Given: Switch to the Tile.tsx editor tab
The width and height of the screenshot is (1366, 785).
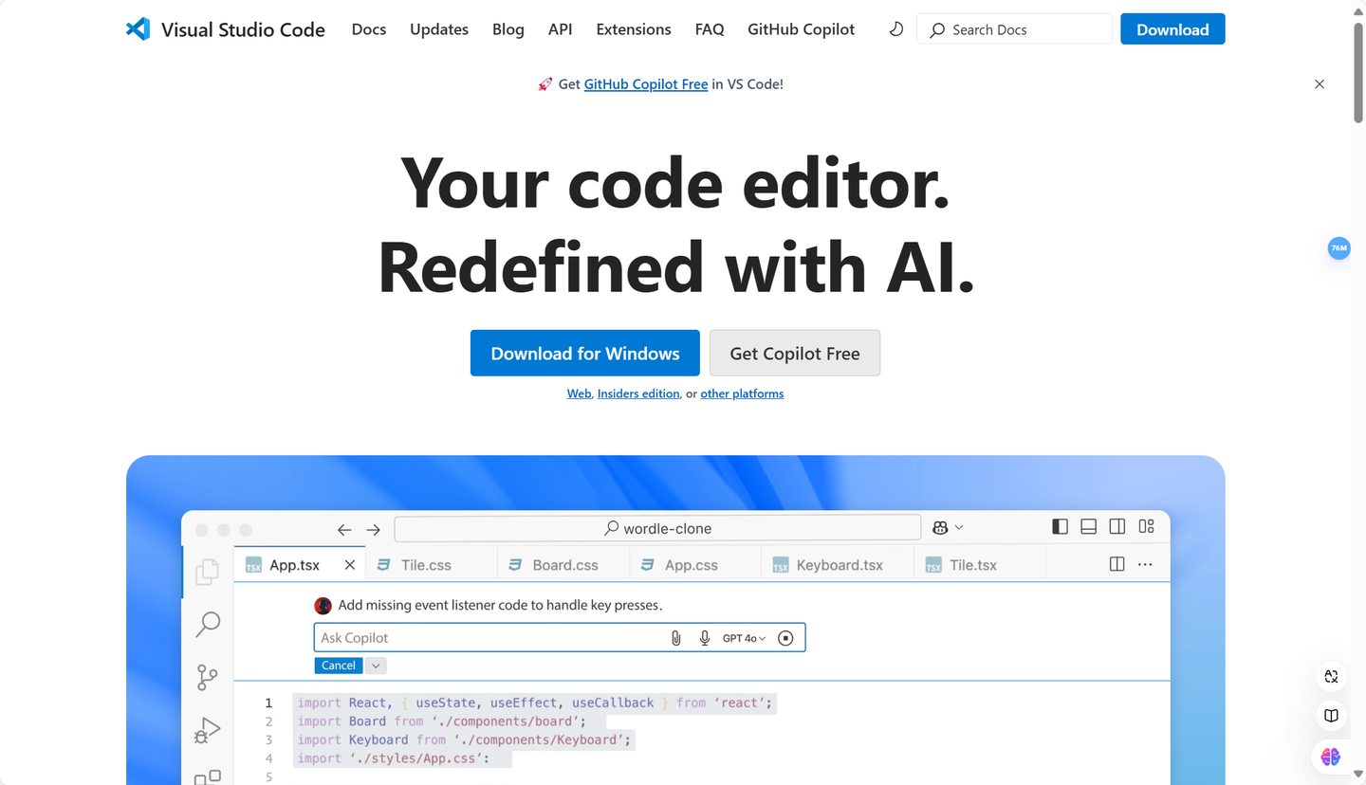Looking at the screenshot, I should pyautogui.click(x=980, y=565).
